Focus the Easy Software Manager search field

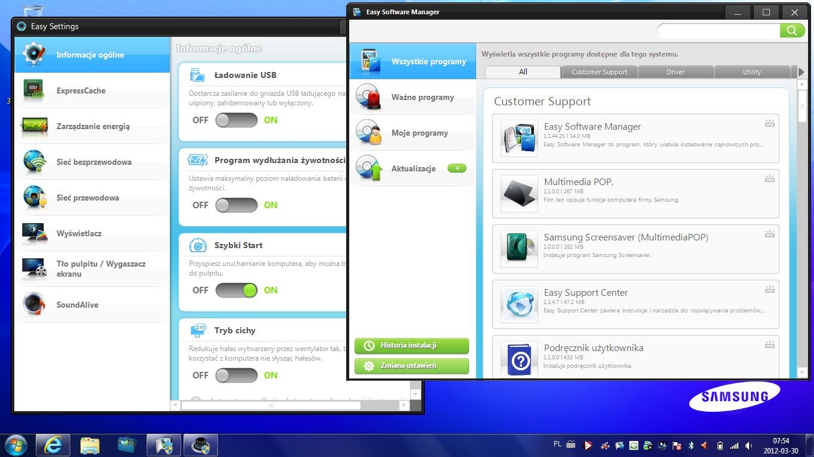(719, 30)
